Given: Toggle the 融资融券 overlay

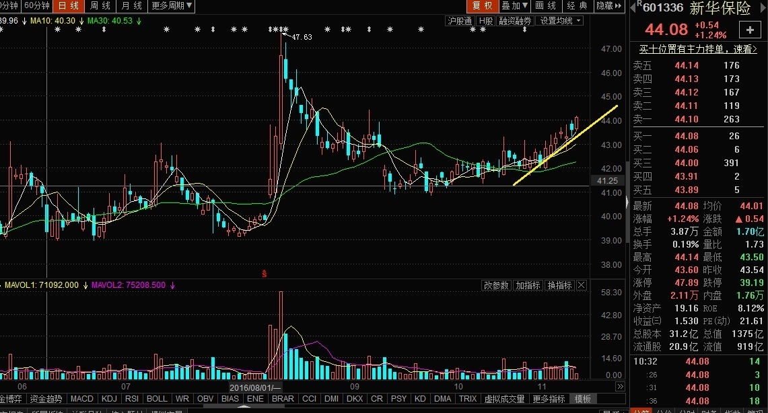Looking at the screenshot, I should point(516,21).
